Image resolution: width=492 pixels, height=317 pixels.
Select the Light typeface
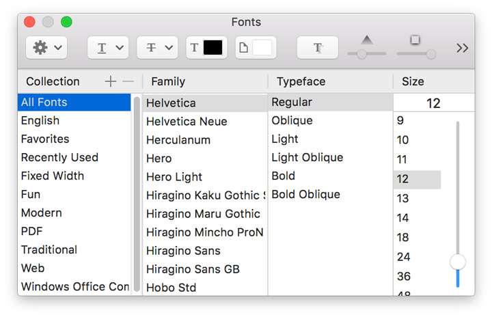330,139
